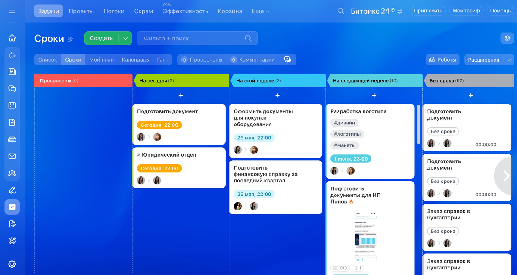Switch to the Гант view tab
This screenshot has width=517, height=275.
pos(163,59)
